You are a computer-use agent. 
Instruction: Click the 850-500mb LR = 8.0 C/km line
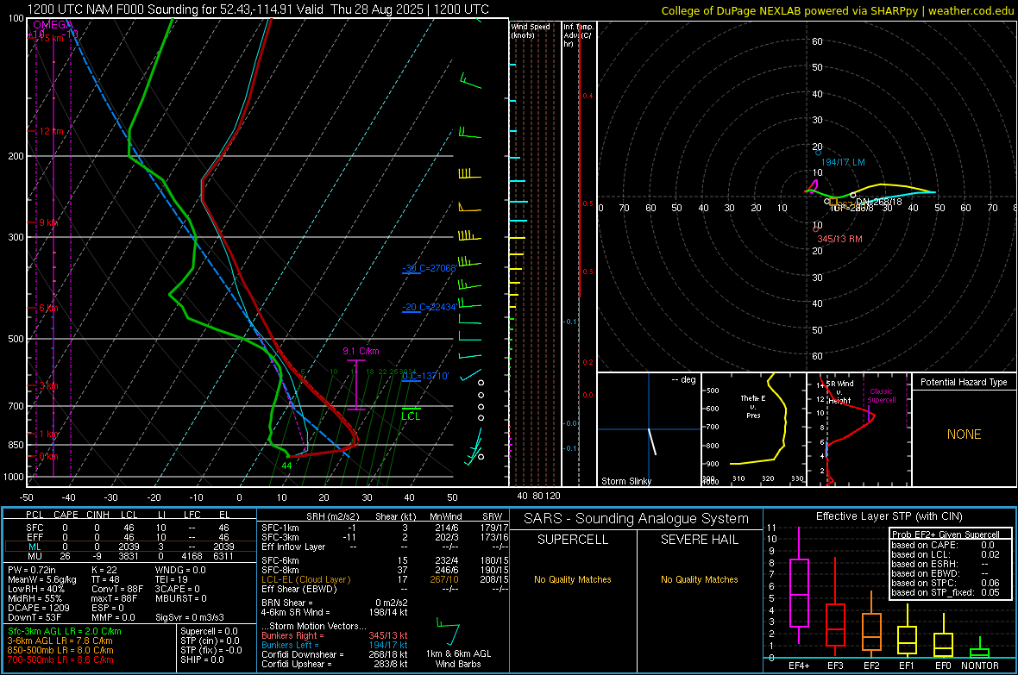pos(60,650)
